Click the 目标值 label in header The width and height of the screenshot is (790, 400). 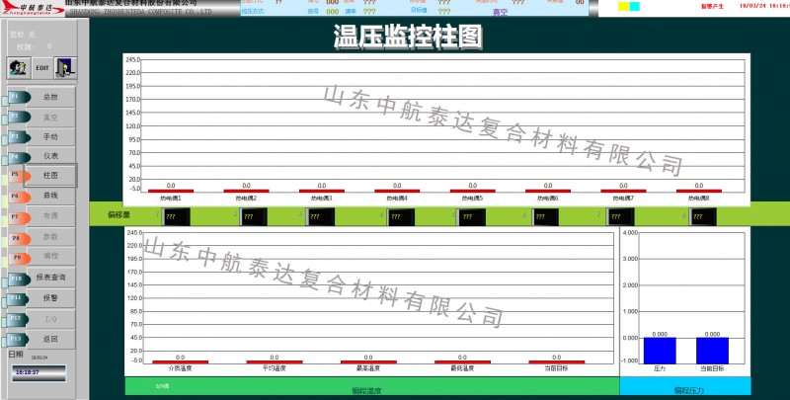coord(418,10)
